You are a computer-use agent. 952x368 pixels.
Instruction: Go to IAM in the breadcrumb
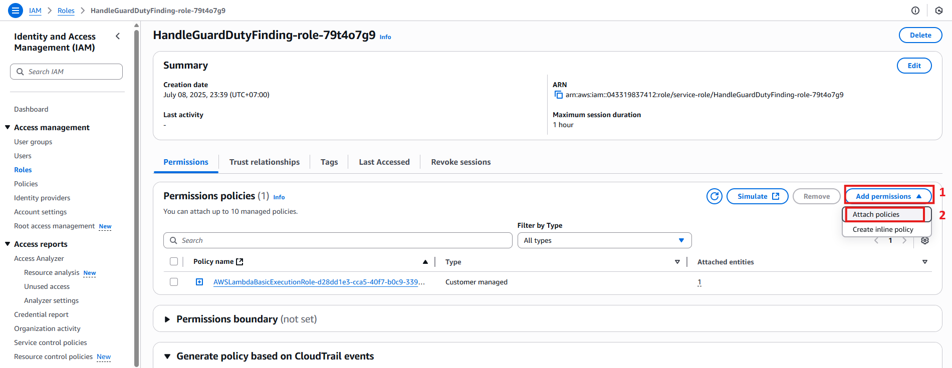(x=35, y=11)
